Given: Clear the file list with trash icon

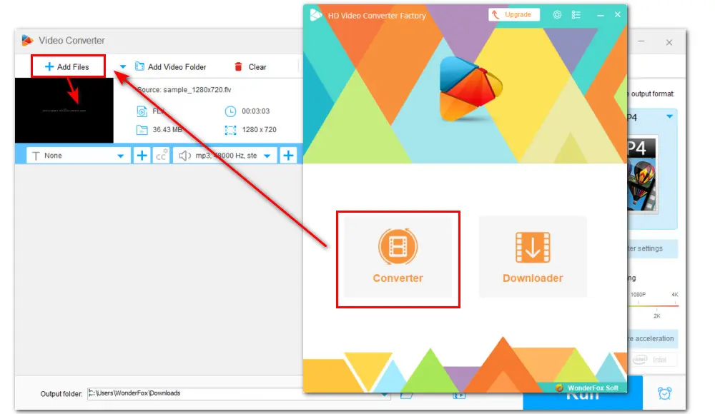Looking at the screenshot, I should [250, 67].
